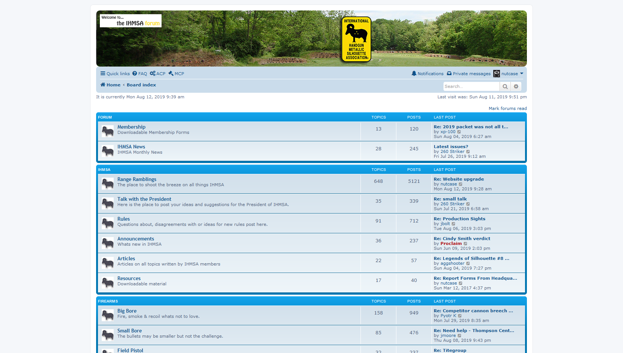Click the Range Ramblings ram icon
The image size is (623, 353).
pos(108,184)
